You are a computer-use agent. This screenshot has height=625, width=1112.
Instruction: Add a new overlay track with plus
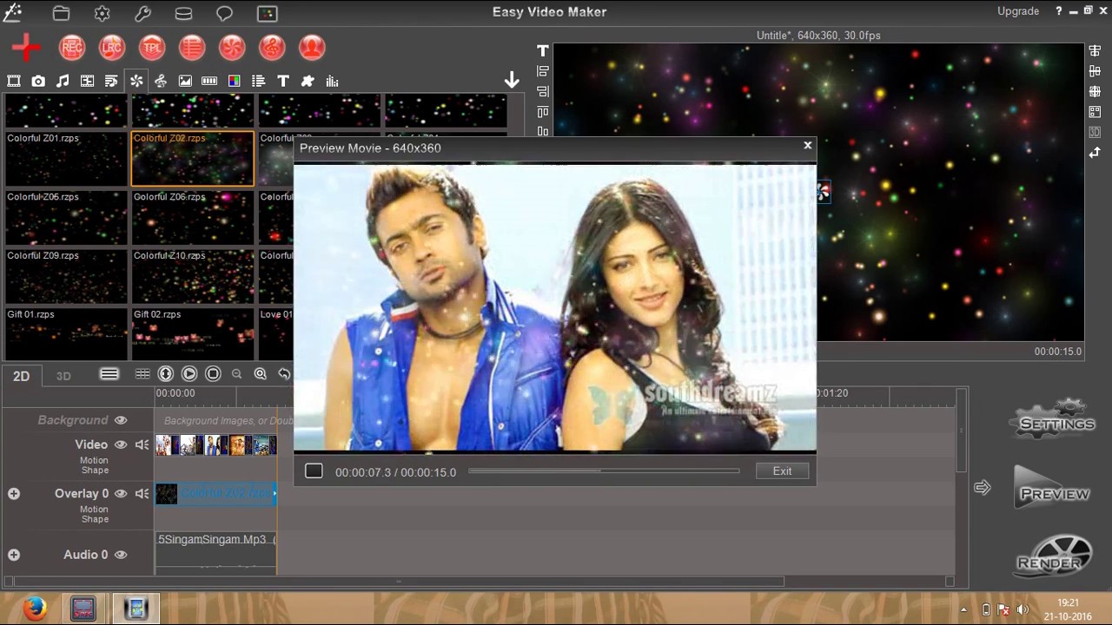click(x=14, y=493)
